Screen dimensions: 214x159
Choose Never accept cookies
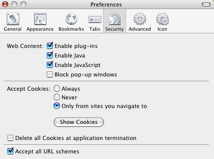[x=57, y=97]
